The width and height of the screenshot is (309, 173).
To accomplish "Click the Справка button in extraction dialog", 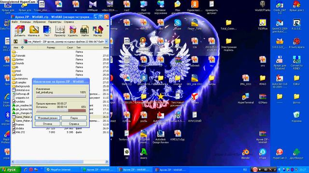I will 74,124.
